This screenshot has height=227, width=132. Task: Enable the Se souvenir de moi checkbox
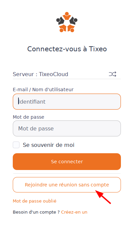point(16,145)
